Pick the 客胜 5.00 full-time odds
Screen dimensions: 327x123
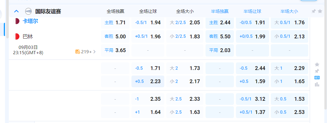(115, 37)
